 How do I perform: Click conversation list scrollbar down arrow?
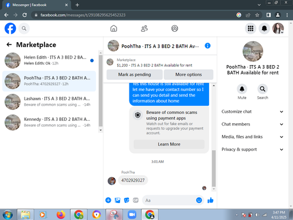101,130
